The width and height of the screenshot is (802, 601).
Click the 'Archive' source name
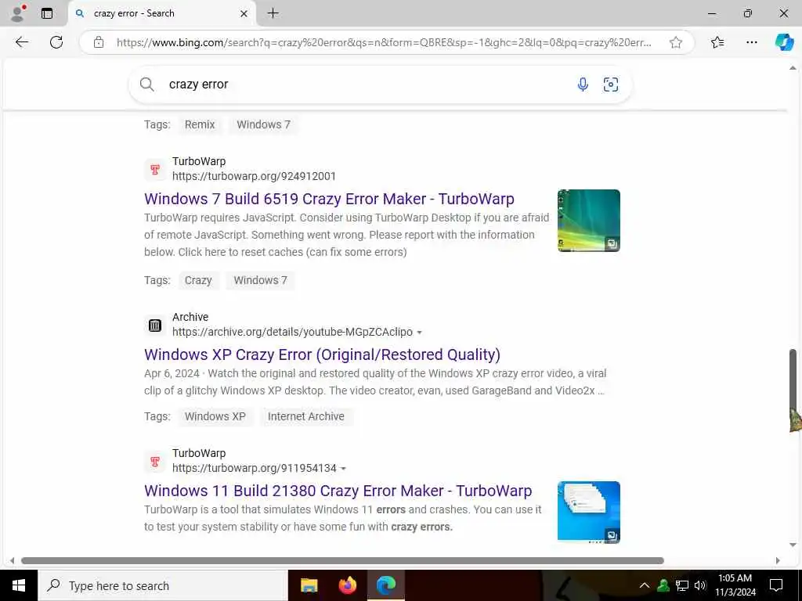[x=190, y=318]
